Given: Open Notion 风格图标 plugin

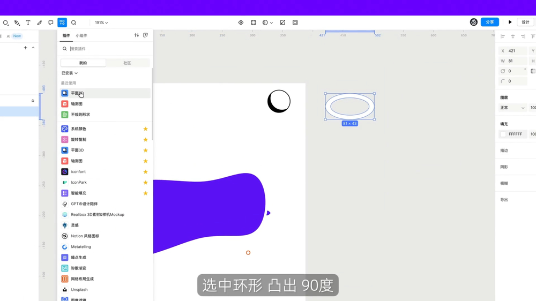Looking at the screenshot, I should pos(105,236).
